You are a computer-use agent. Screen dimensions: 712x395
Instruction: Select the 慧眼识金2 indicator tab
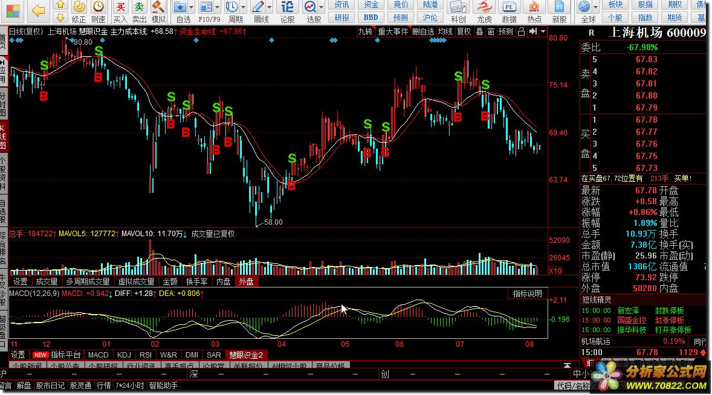tap(245, 355)
